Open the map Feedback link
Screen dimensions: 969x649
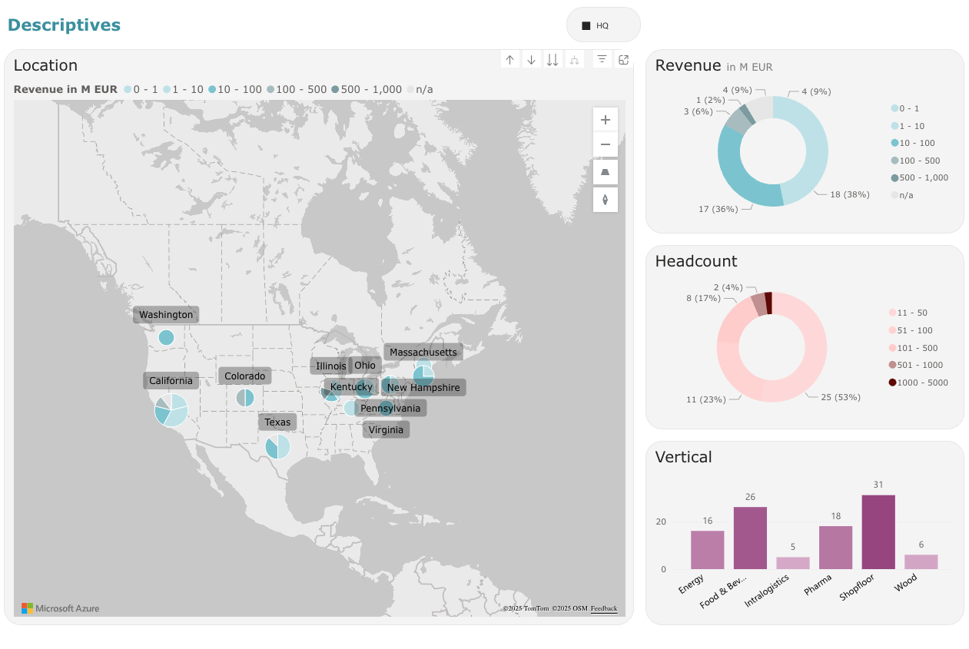coord(603,608)
